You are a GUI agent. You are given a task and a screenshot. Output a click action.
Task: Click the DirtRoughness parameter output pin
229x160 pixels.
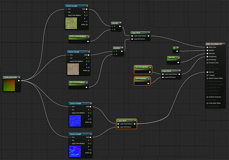click(149, 84)
